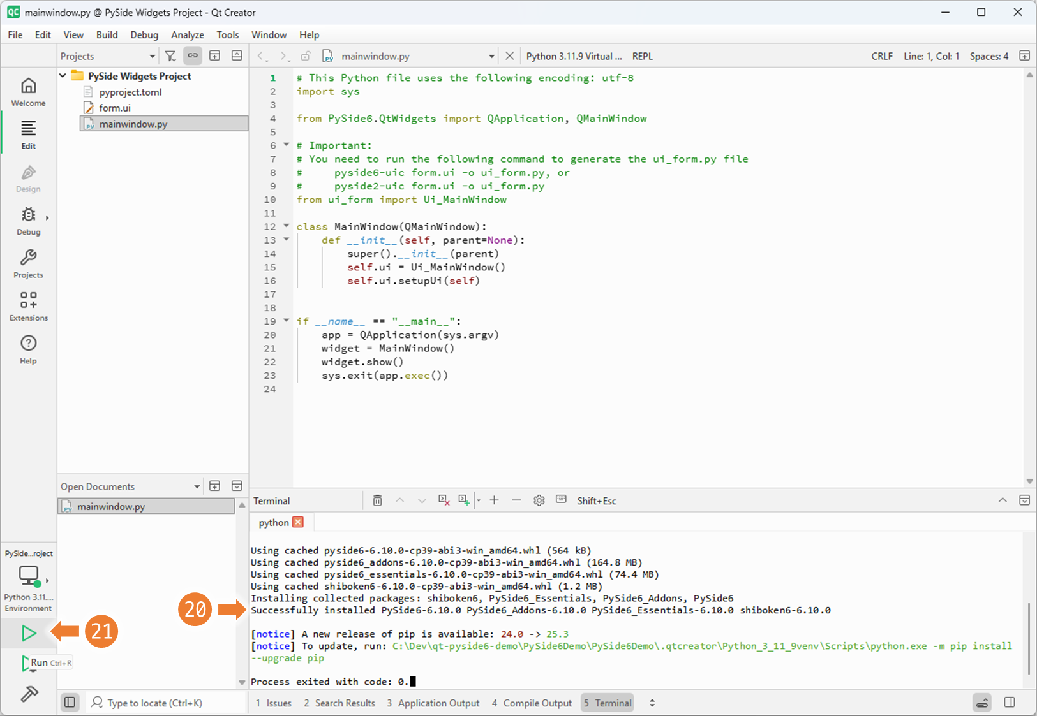Create a new terminal
This screenshot has width=1037, height=716.
pyautogui.click(x=464, y=500)
